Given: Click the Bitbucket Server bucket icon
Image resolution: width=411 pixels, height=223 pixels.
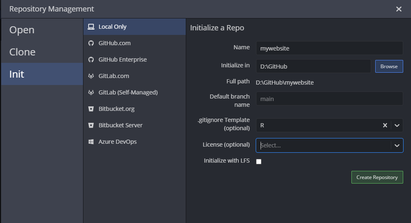Looking at the screenshot, I should pos(91,125).
